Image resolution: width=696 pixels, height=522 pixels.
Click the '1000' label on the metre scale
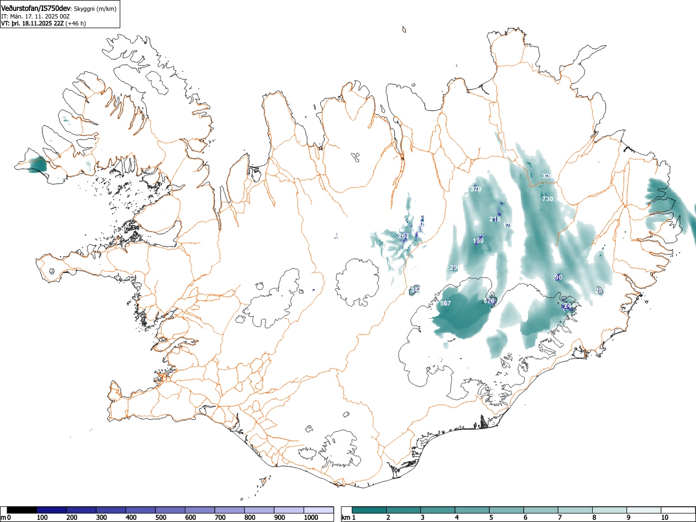311,518
